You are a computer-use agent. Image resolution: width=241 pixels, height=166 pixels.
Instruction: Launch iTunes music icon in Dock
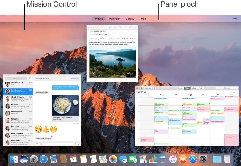[x=173, y=159]
